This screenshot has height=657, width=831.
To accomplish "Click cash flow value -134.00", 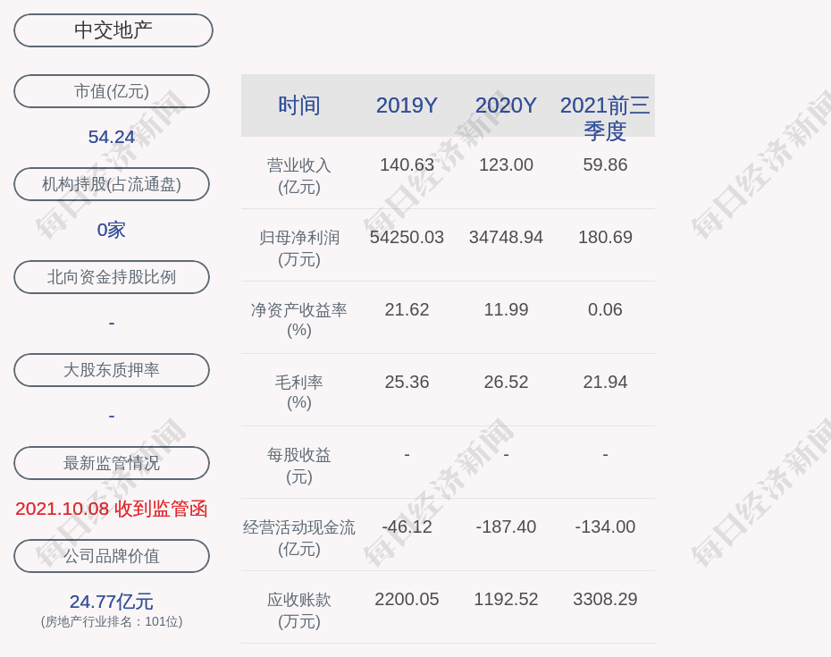I will pyautogui.click(x=605, y=526).
